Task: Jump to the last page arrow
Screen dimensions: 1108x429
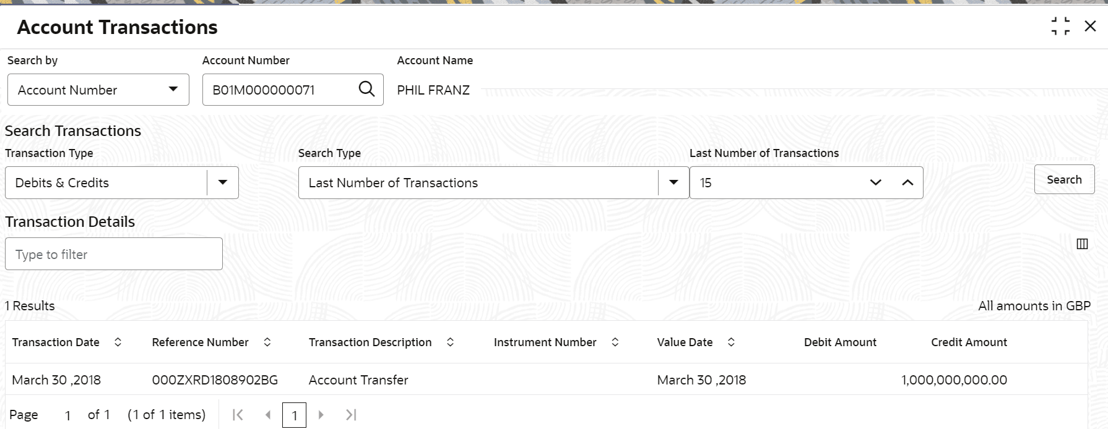Action: pyautogui.click(x=351, y=415)
